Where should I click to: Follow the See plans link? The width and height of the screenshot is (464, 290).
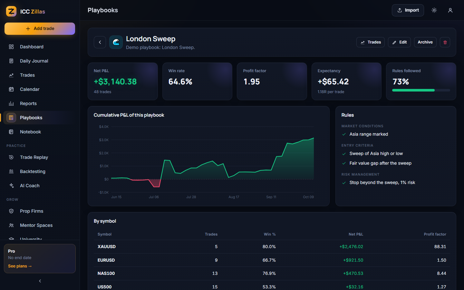tap(20, 266)
